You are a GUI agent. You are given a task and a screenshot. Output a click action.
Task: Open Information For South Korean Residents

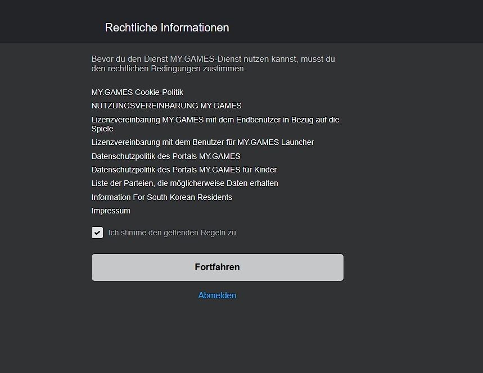(x=161, y=197)
